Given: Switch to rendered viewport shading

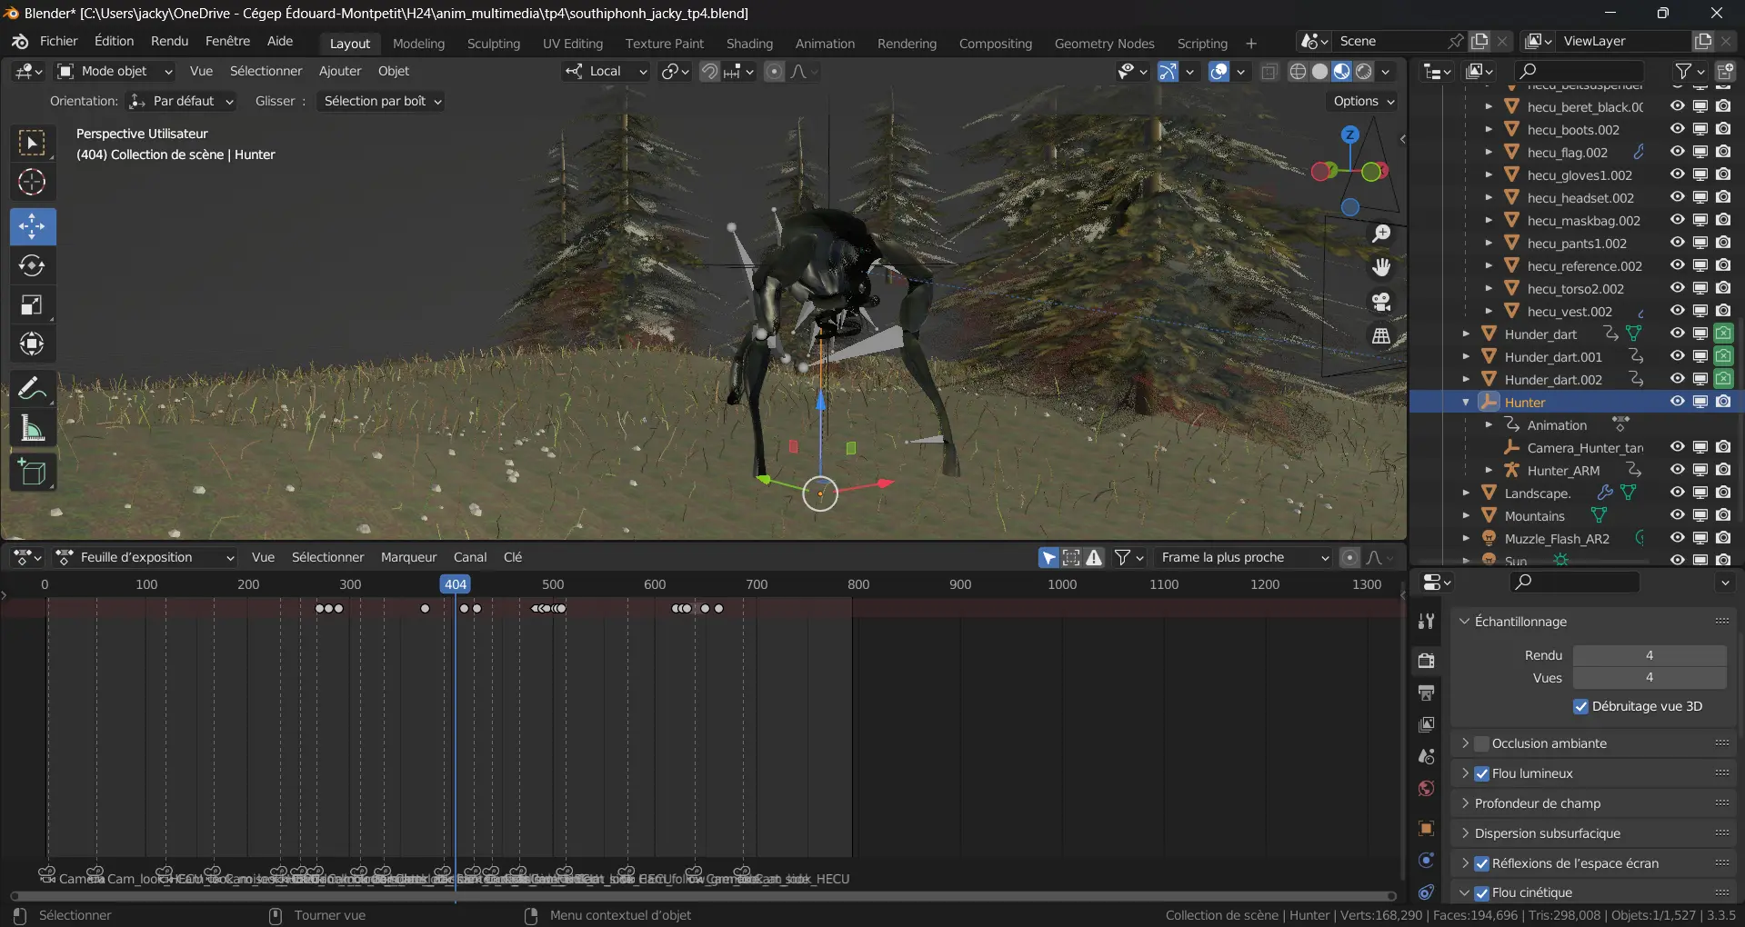Looking at the screenshot, I should 1364,71.
